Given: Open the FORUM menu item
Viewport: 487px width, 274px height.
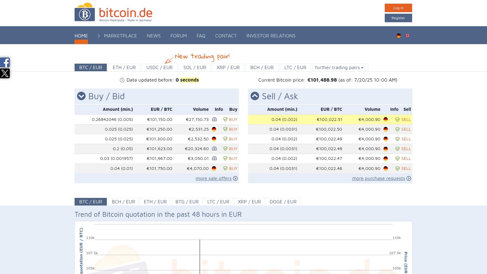Looking at the screenshot, I should 179,36.
